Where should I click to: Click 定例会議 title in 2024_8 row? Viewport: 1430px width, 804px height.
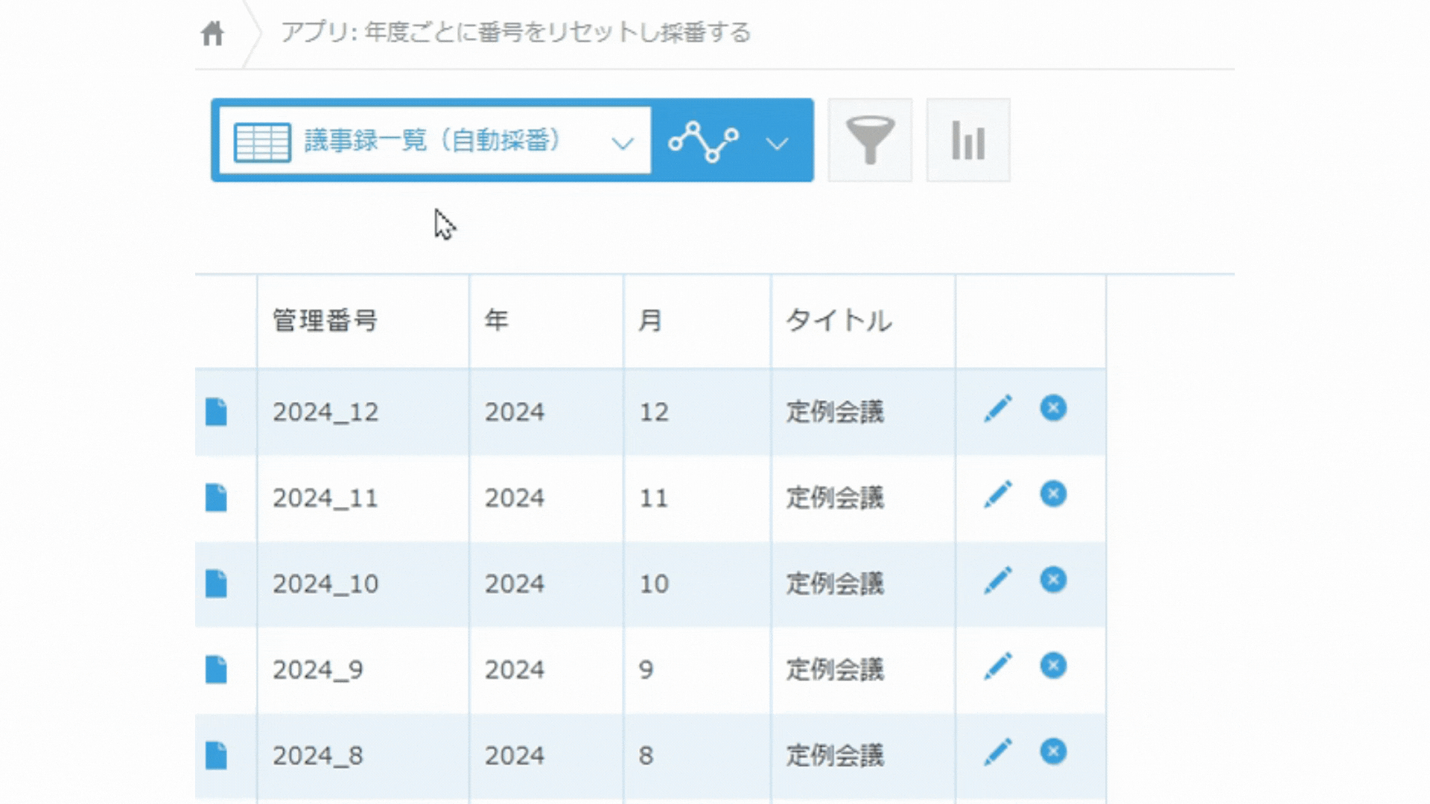point(835,755)
